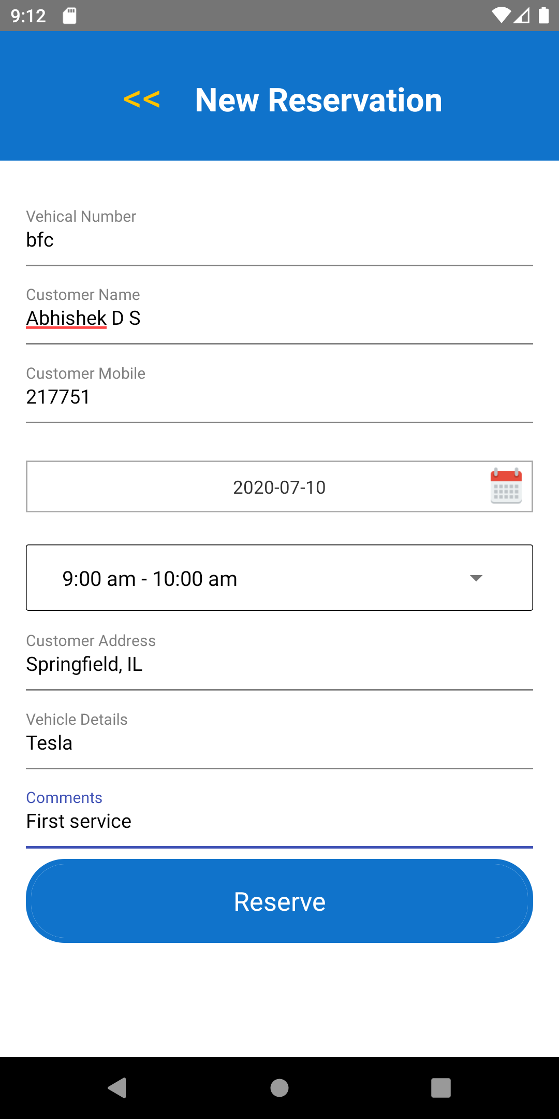Tap the SD card status icon
Screen dimensions: 559x1119
click(69, 16)
